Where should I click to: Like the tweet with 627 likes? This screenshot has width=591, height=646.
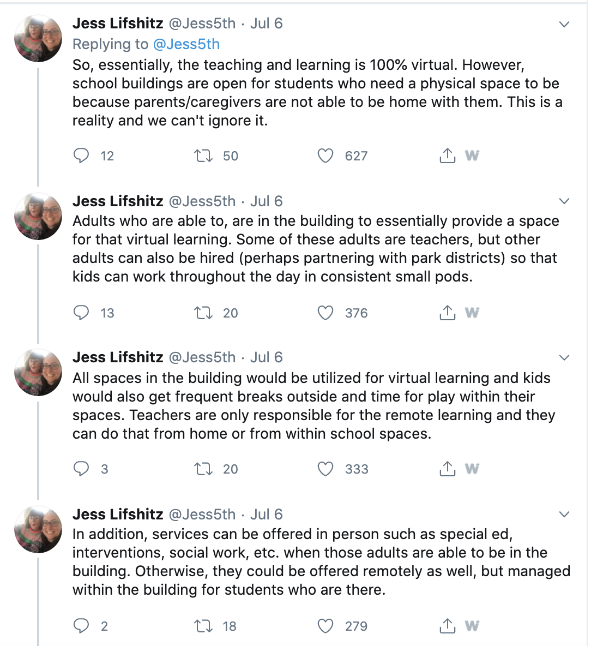pyautogui.click(x=325, y=155)
